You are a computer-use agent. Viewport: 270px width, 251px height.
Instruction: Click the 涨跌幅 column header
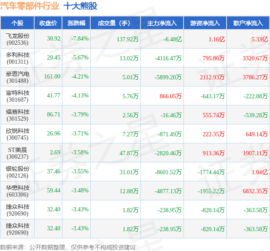[x=76, y=23]
